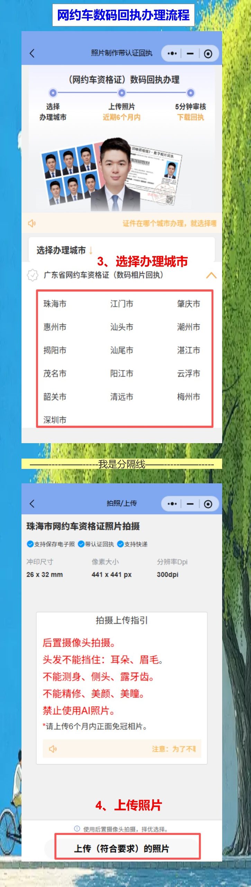
Task: Click scrolling notice 证件在哪个城市办理
Action: click(x=169, y=223)
